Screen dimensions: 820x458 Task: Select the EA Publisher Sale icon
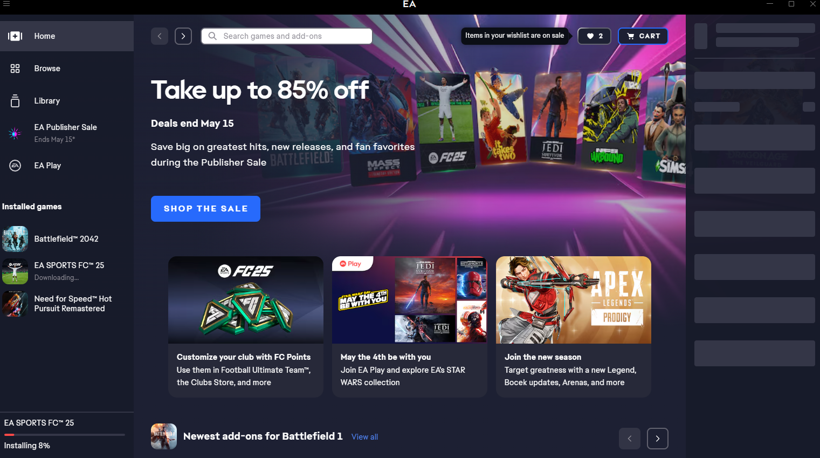pos(15,133)
